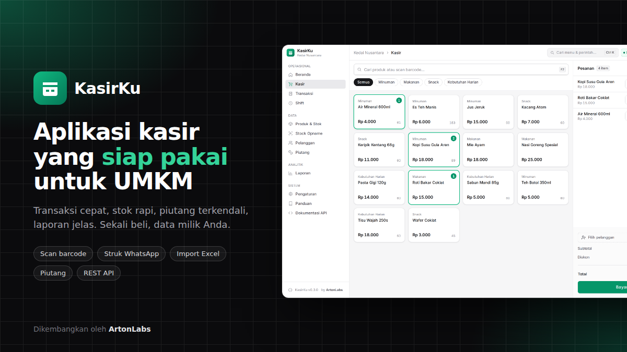This screenshot has height=352, width=627.
Task: Click the product search field
Action: [x=461, y=69]
